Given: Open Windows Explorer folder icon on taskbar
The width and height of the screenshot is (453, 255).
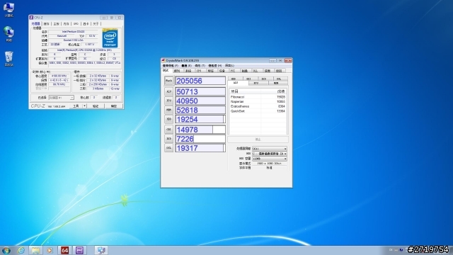Looking at the screenshot, I should 35,250.
